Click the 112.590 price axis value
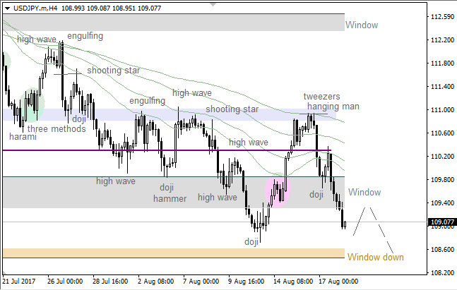The width and height of the screenshot is (457, 290). point(443,16)
